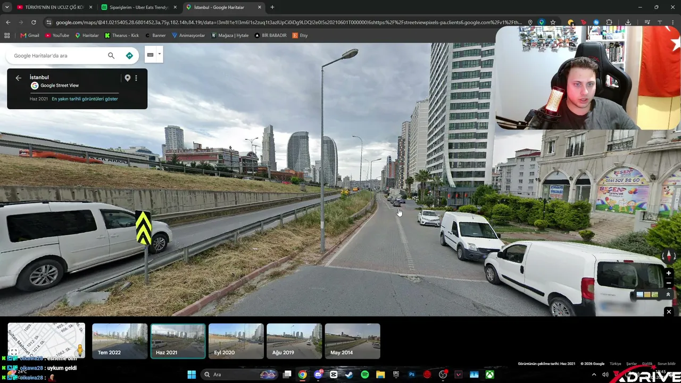Switch to the Siparişlerim - Uber Eats tab
Screen dimensions: 681x383
(x=139, y=7)
